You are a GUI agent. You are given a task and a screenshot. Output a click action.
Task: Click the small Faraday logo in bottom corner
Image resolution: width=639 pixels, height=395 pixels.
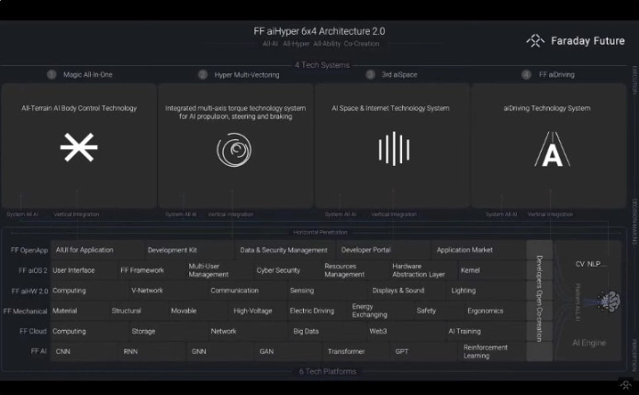pyautogui.click(x=626, y=384)
